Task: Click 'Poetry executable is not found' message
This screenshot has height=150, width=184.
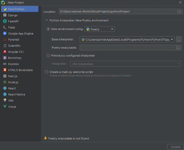Action: tap(69, 139)
